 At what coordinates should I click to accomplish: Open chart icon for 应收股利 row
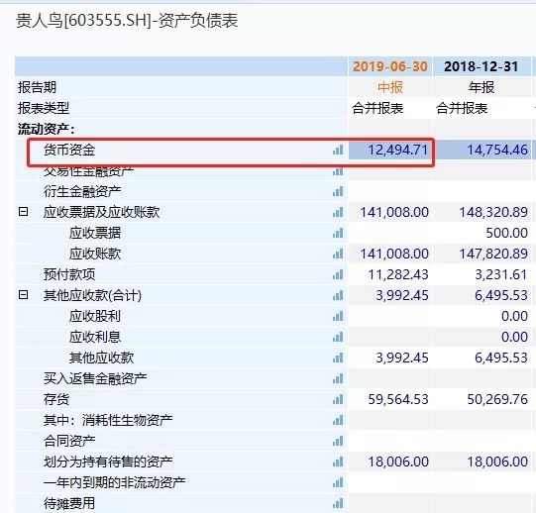(338, 316)
